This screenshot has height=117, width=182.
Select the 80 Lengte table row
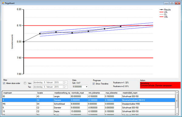89,96
